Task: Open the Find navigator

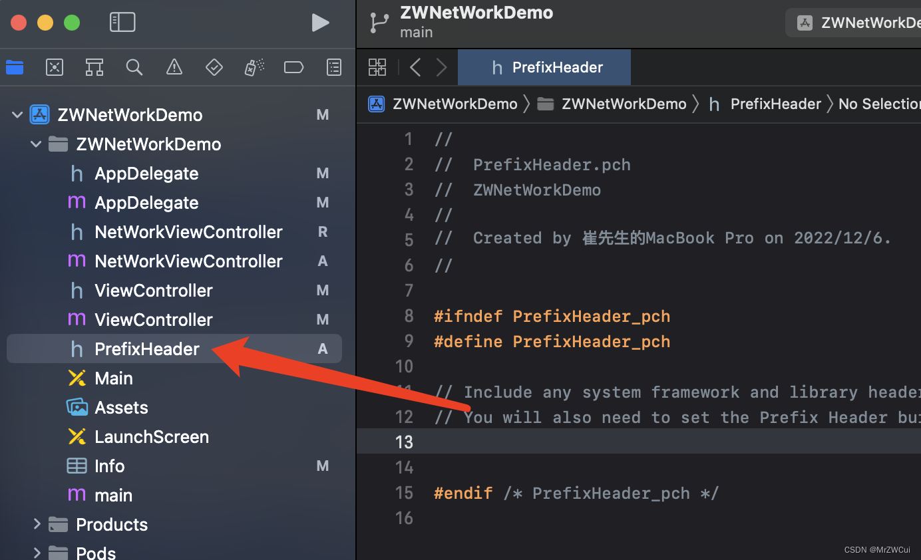Action: 134,67
